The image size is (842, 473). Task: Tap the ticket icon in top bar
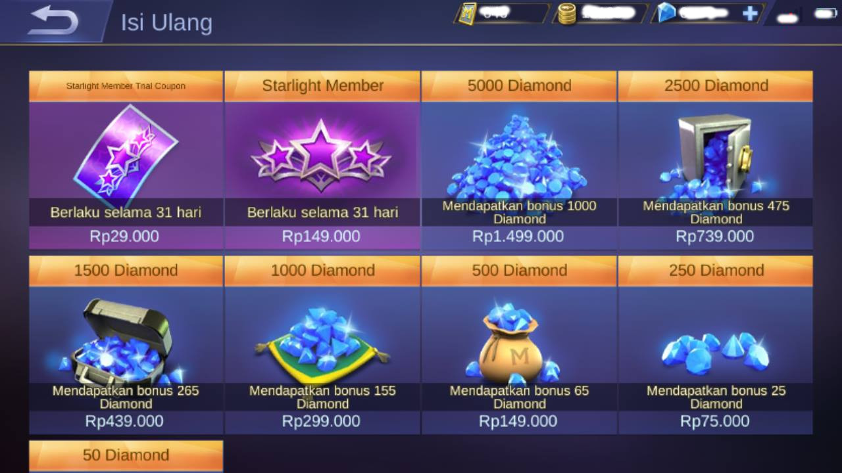[467, 14]
